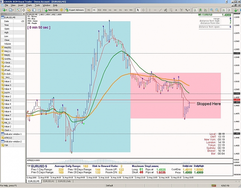This screenshot has height=188, width=241.
Task: Click the yellow MetaEditor icon beside New Order
Action: pyautogui.click(x=61, y=10)
